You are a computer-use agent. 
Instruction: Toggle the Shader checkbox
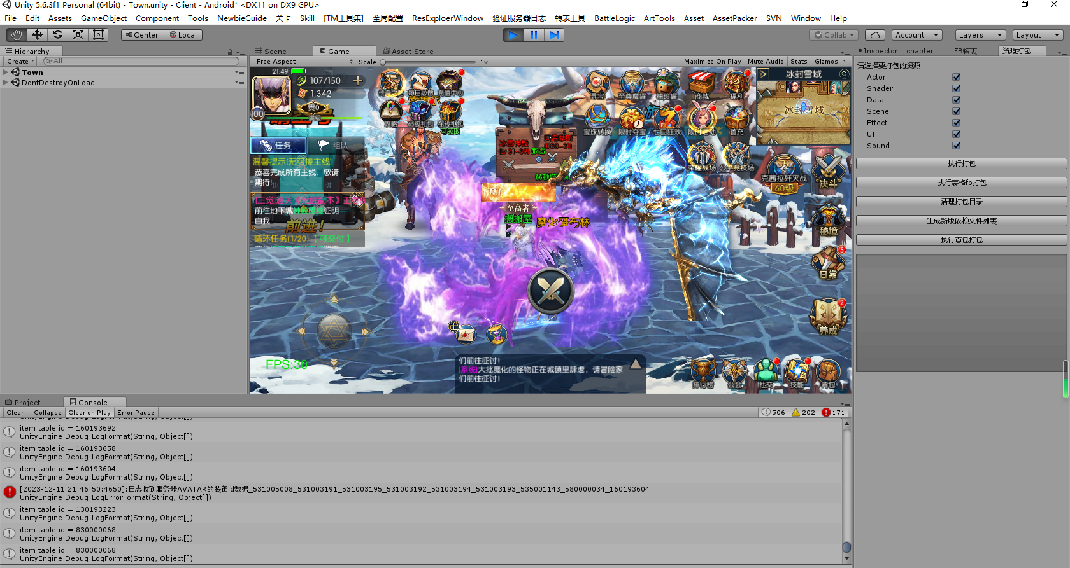point(956,88)
